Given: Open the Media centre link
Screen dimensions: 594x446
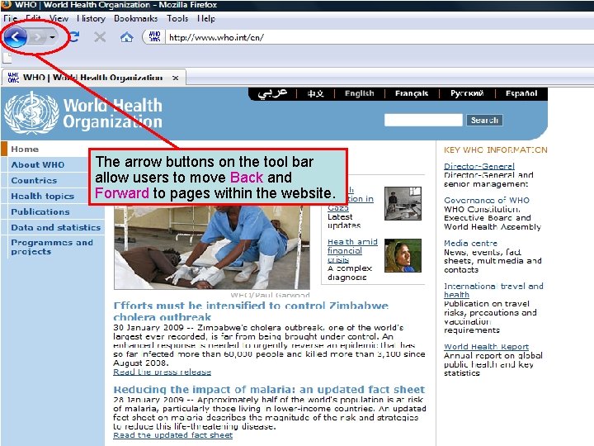Looking at the screenshot, I should coord(470,243).
